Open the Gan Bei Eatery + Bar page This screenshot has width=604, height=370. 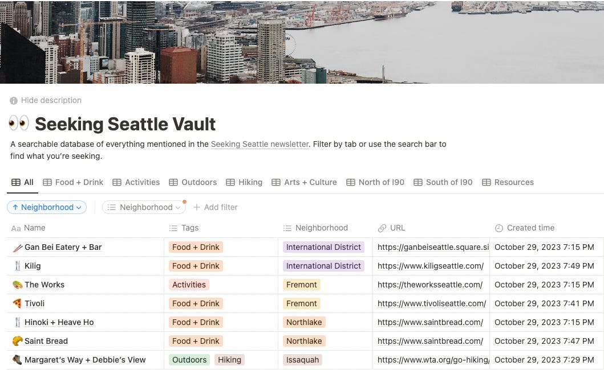pos(63,247)
